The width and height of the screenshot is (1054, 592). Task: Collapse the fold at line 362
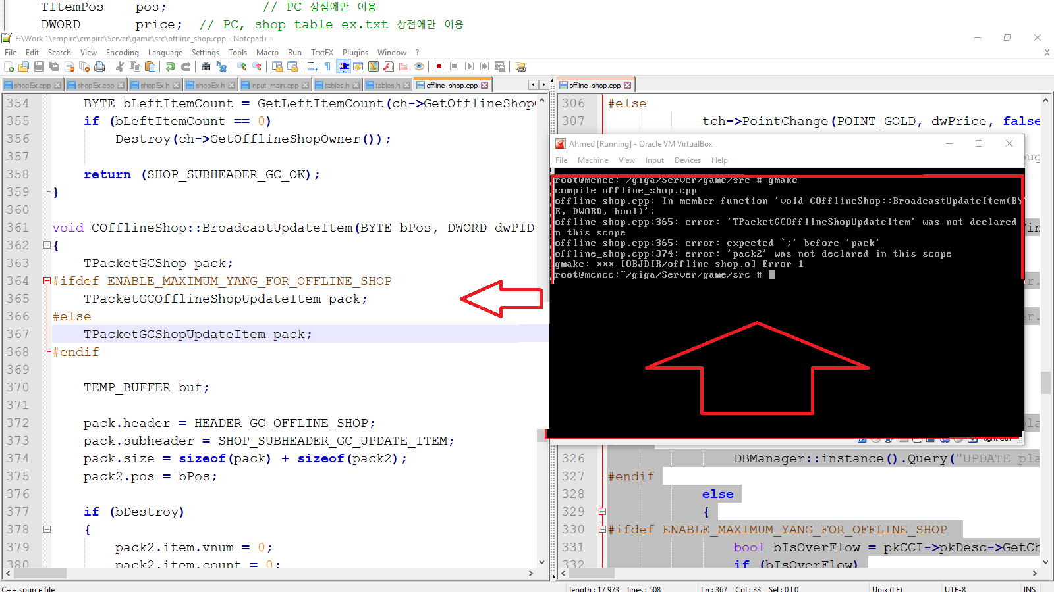point(47,245)
